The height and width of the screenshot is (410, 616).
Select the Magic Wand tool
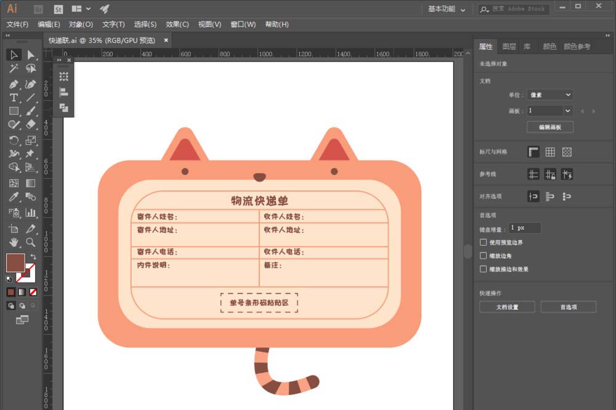(14, 68)
